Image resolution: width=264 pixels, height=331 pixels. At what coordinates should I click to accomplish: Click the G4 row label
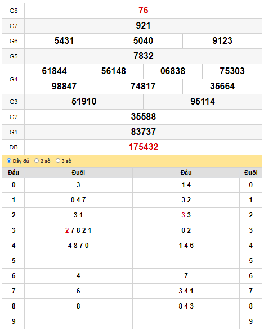point(14,79)
